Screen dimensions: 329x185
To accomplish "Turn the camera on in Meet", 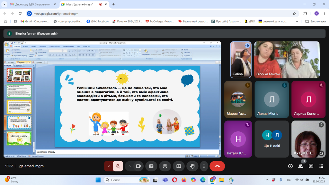I will coord(138,166).
